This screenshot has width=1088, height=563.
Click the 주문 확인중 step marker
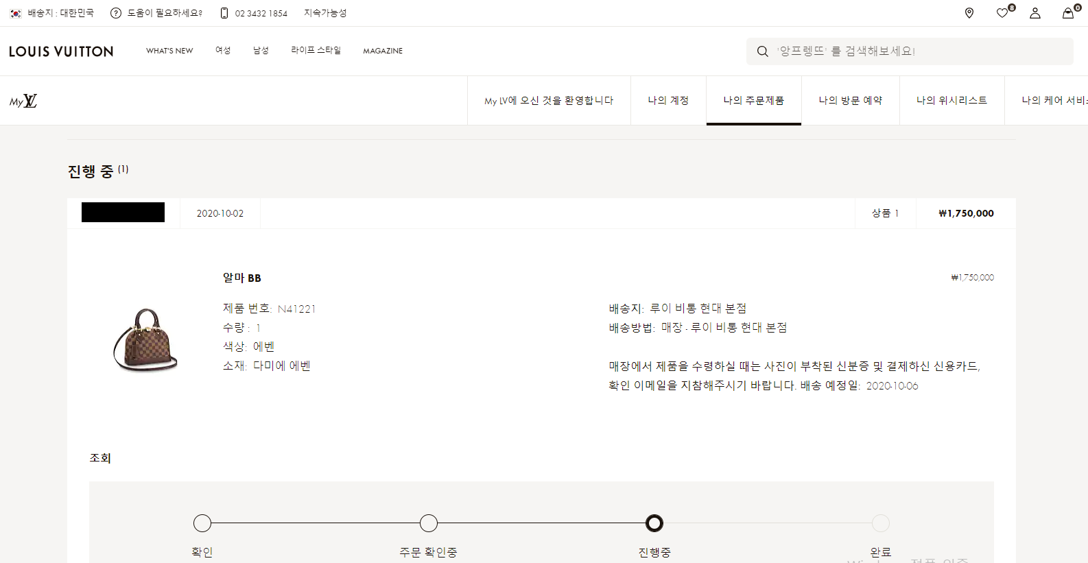pos(429,523)
